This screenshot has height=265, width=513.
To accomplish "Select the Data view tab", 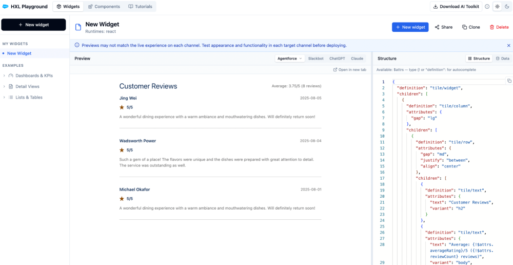I will point(502,59).
